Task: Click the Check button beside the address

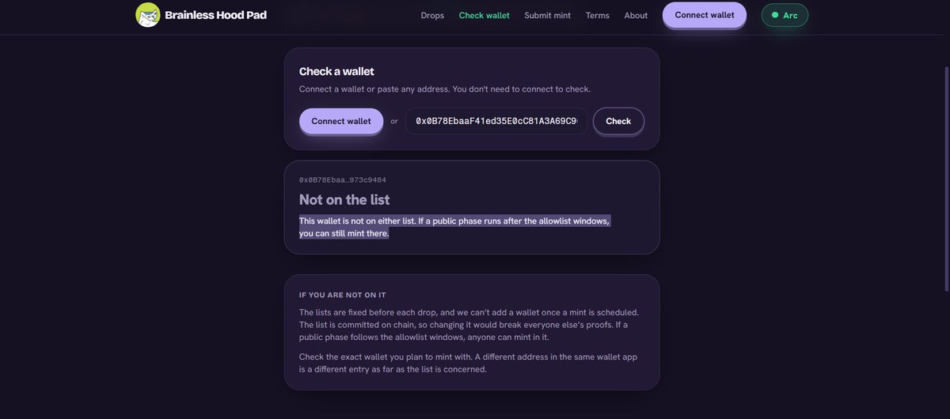Action: [x=618, y=121]
